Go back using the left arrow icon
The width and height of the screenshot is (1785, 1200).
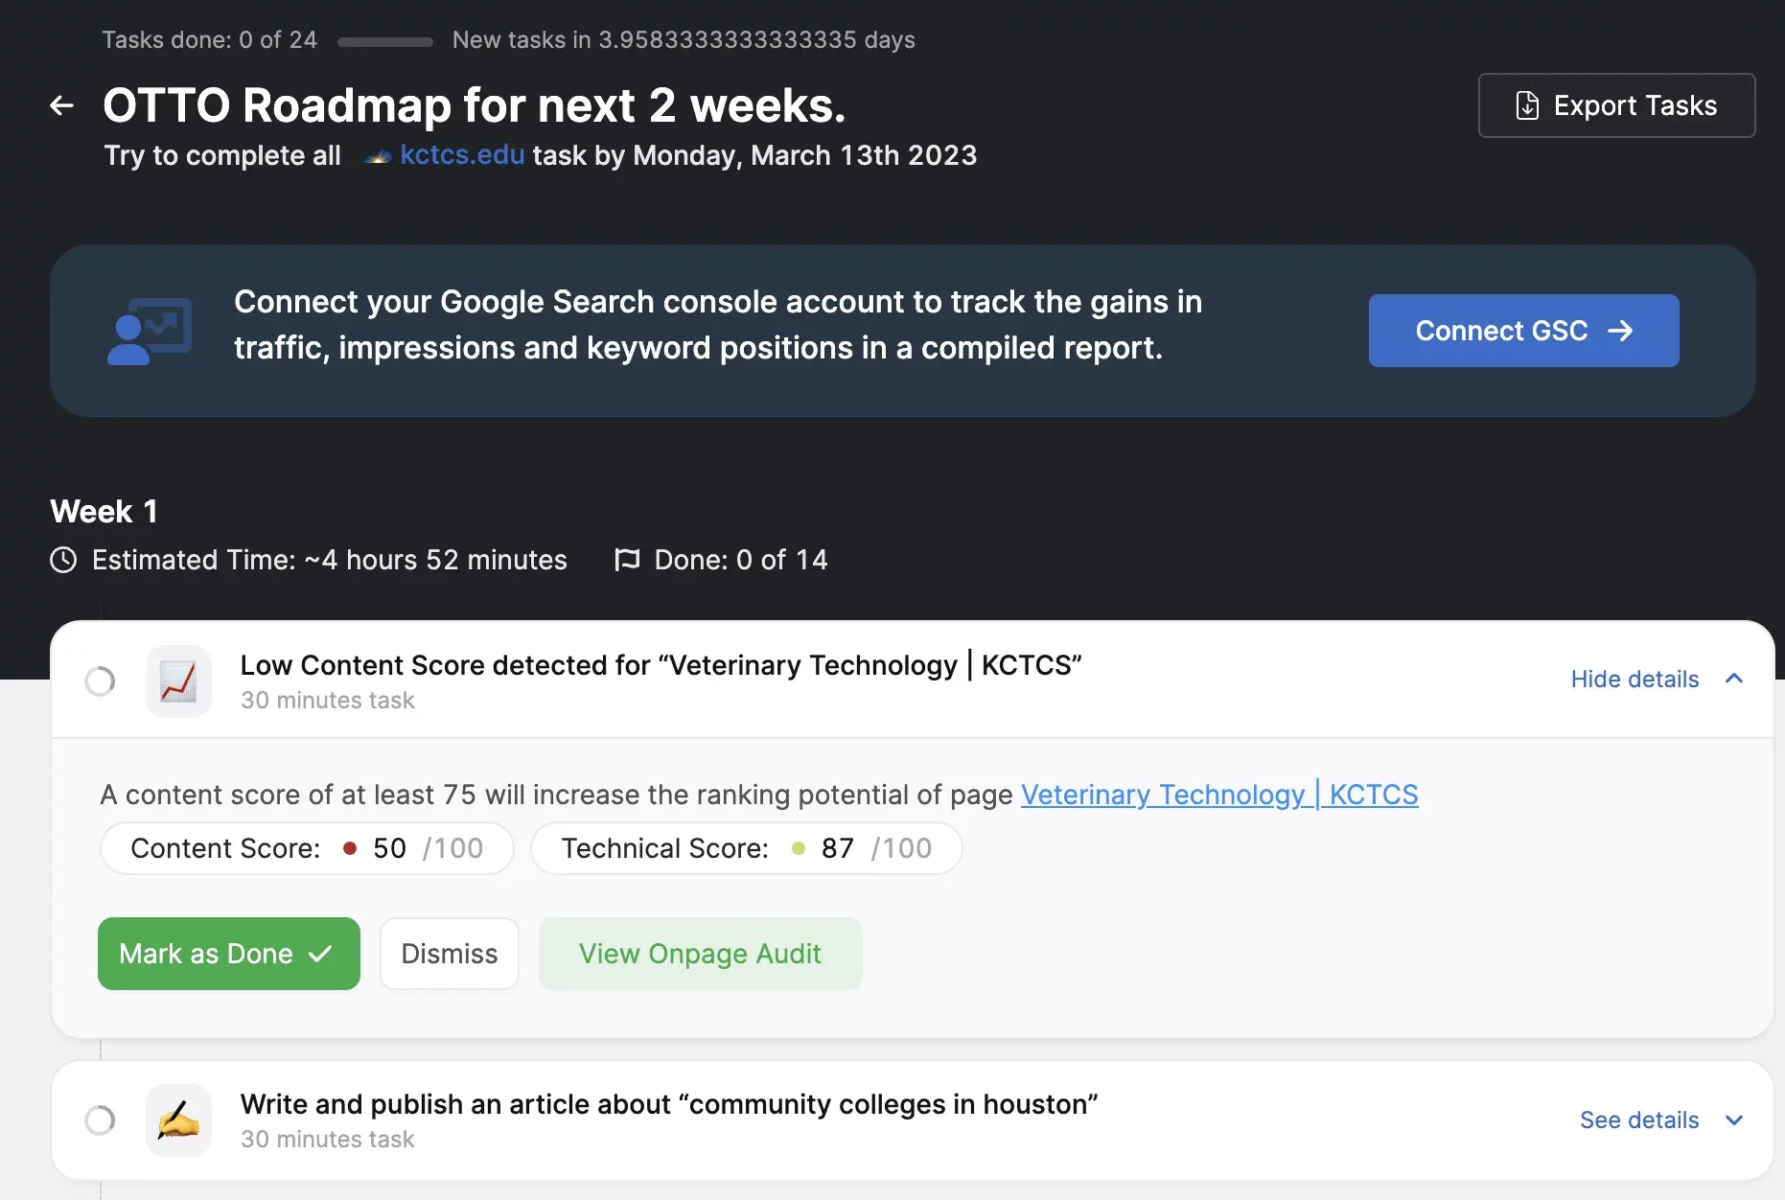tap(62, 105)
